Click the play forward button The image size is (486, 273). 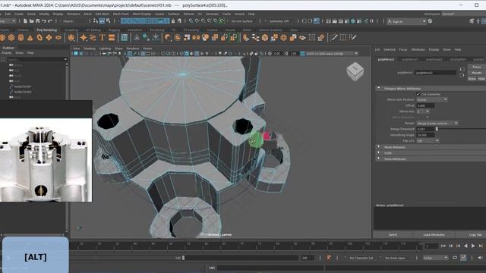[x=473, y=246]
